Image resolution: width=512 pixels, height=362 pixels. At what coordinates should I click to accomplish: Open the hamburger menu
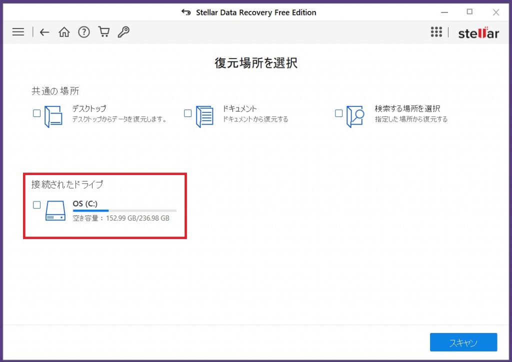coord(18,31)
